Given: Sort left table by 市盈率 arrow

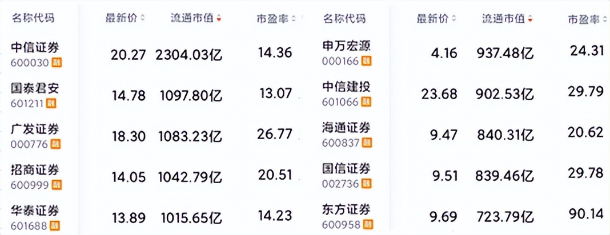Looking at the screenshot, I should [x=294, y=18].
